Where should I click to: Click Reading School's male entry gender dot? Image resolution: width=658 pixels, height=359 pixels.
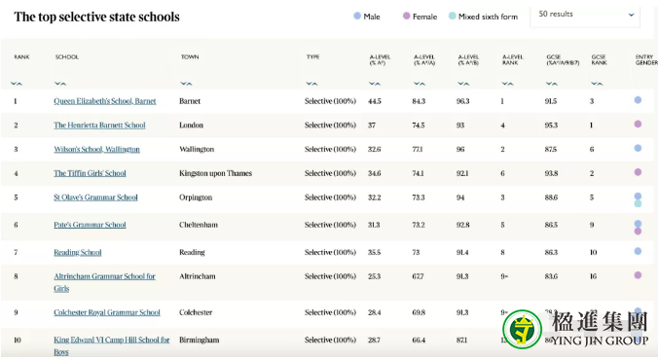coord(638,251)
